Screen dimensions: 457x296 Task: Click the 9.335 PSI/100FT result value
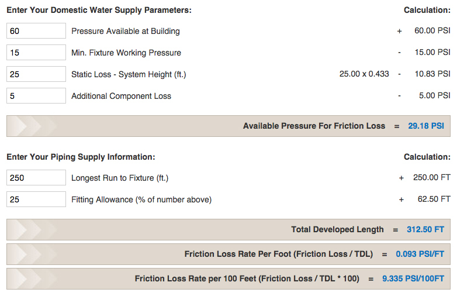(414, 278)
